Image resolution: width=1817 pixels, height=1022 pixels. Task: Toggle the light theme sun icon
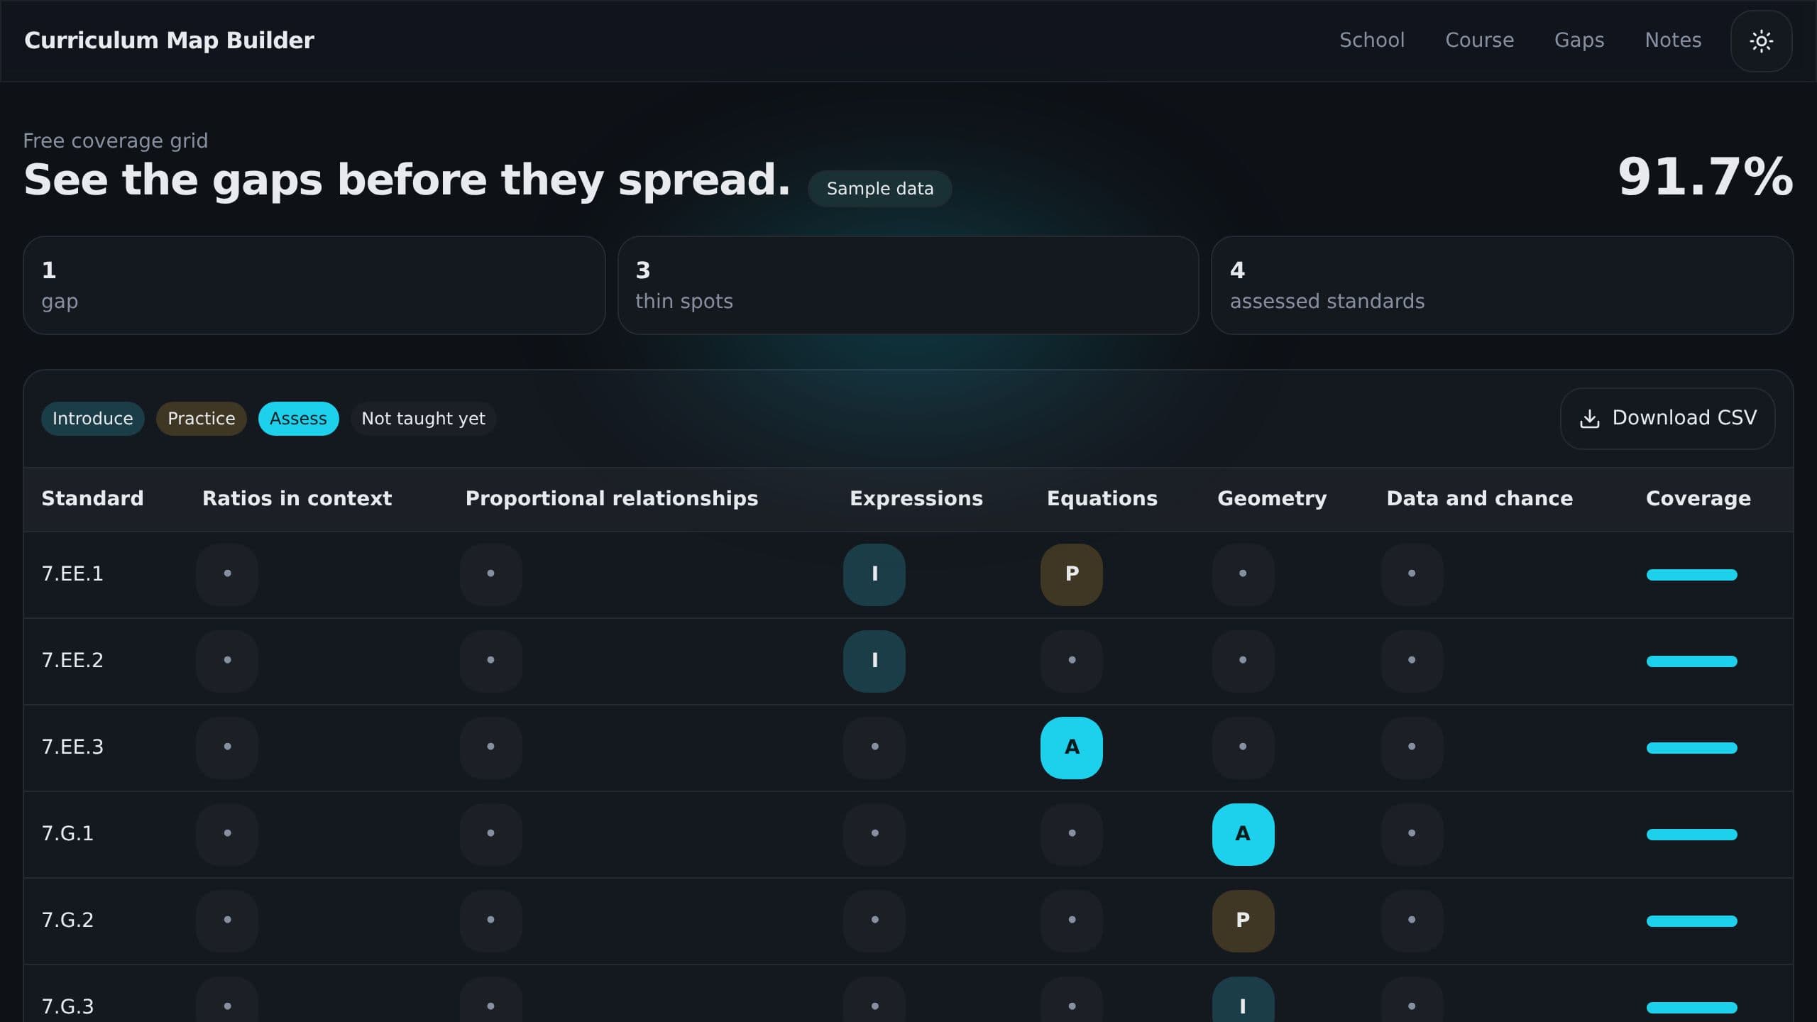point(1761,41)
